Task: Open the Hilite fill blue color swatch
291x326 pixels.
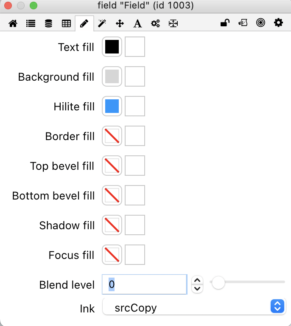Action: pyautogui.click(x=112, y=106)
